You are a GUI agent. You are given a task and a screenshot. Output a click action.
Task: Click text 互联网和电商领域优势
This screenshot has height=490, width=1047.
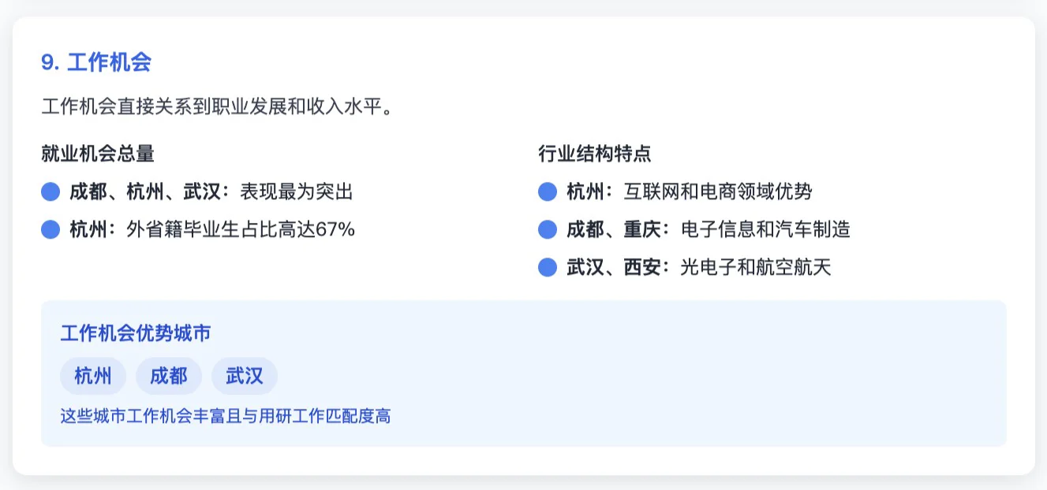(x=718, y=191)
